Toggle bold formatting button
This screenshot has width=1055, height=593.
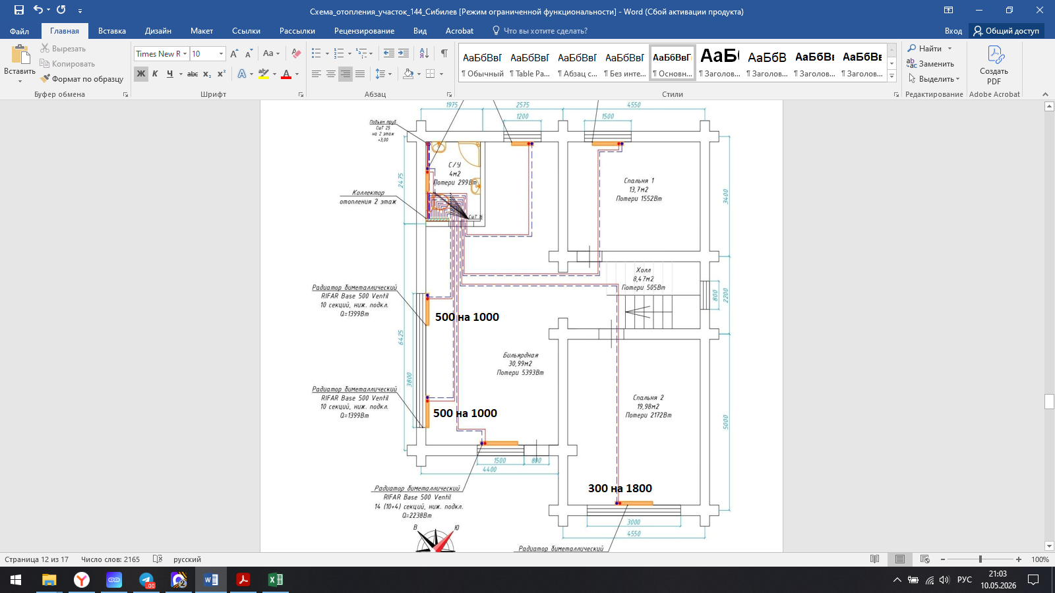tap(141, 74)
